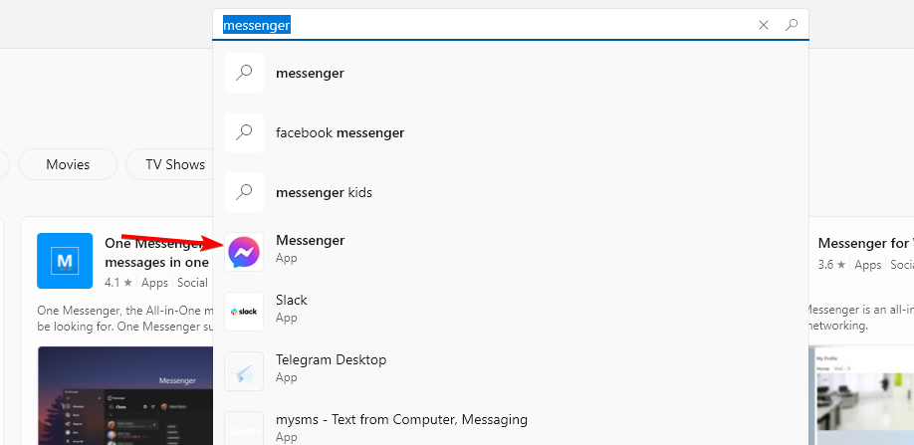
Task: Click the 'Apps' tag on One Messenger card
Action: click(154, 283)
